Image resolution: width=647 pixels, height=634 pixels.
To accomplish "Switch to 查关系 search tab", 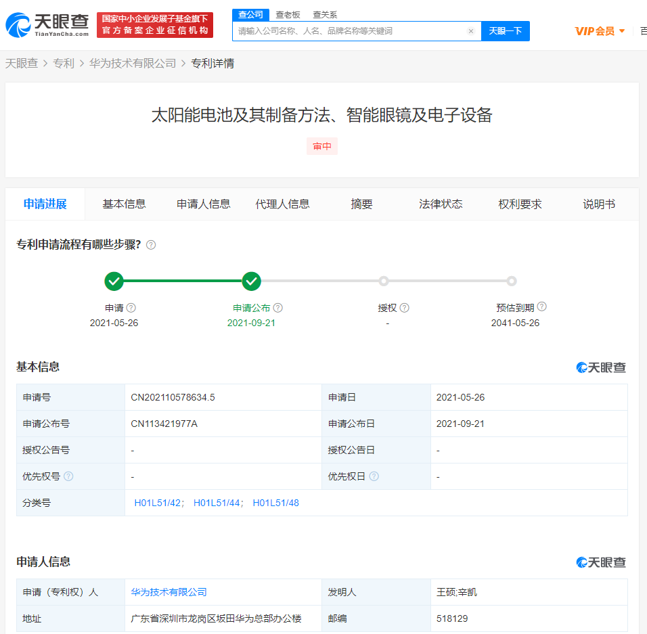I will [325, 15].
